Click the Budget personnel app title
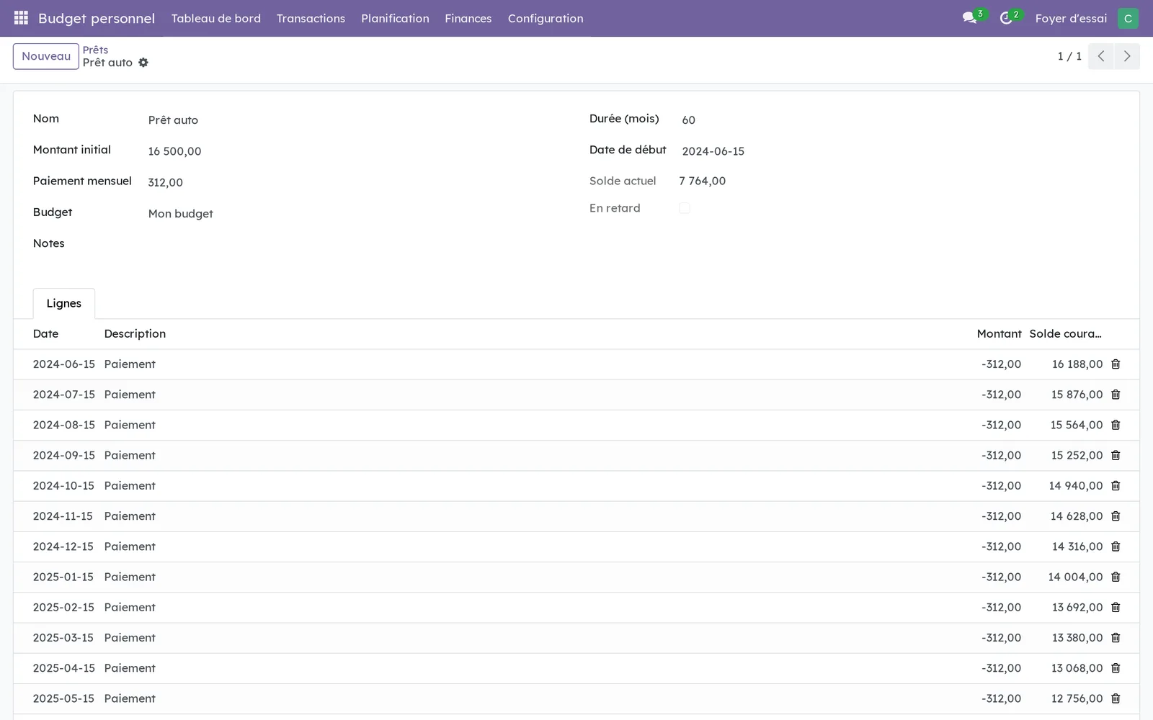This screenshot has width=1153, height=720. click(x=97, y=18)
